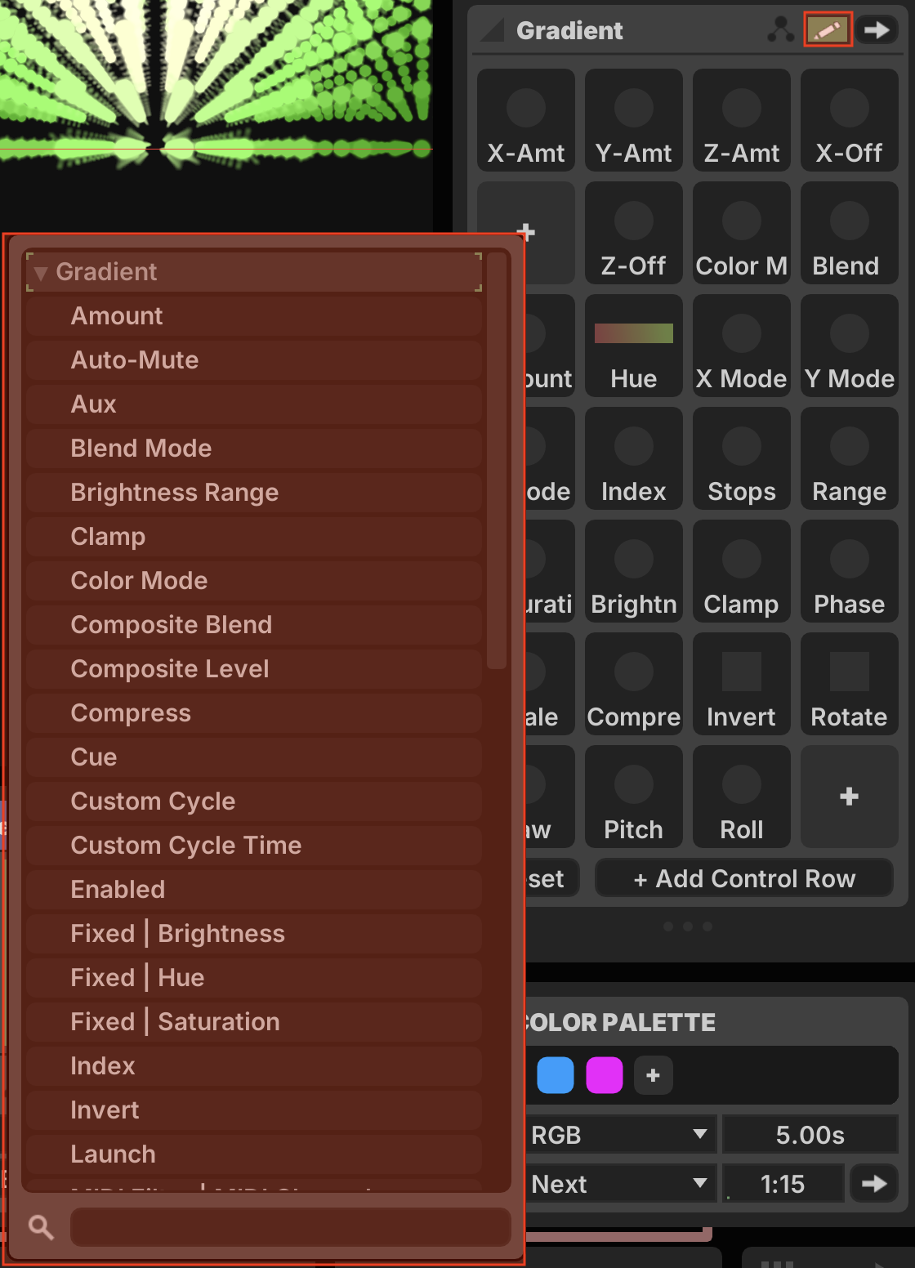
Task: Click the pencil edit icon in Gradient header
Action: (x=828, y=30)
